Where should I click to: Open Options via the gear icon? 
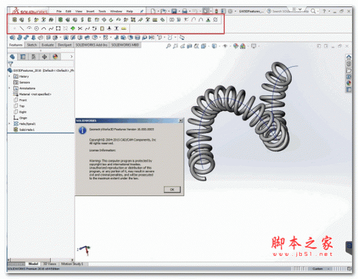[230, 11]
